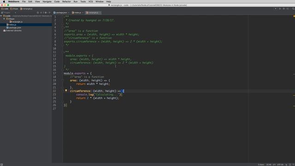Click on circumference property on line 22
Viewport: 295px width, 166px height.
(80, 91)
